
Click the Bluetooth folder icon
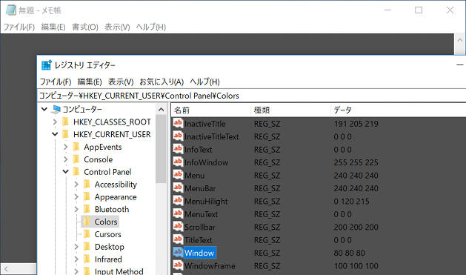pyautogui.click(x=87, y=209)
